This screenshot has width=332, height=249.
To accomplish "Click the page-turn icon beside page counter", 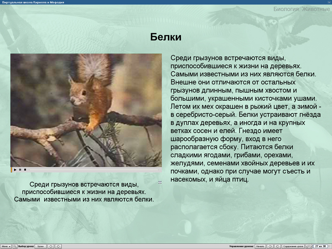I will (308, 246).
